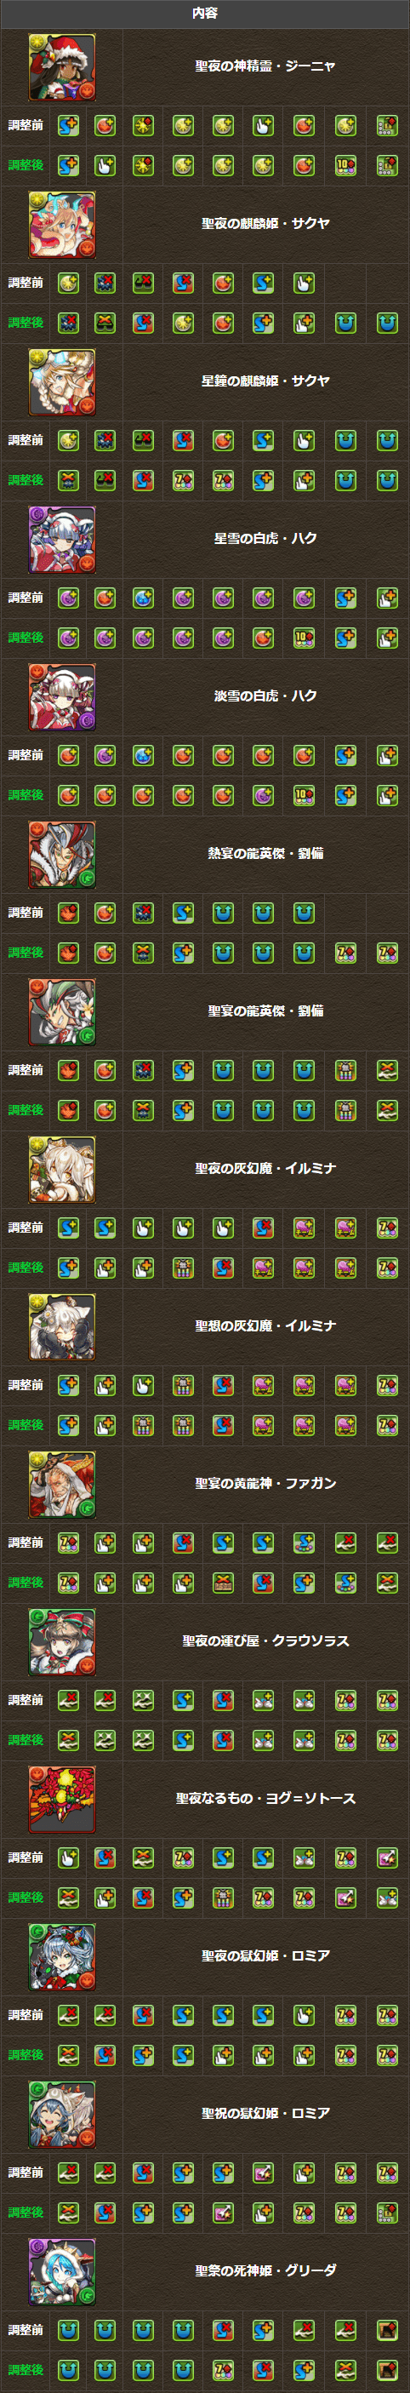Click the last icon in ジーニャ's 調整前 row

pyautogui.click(x=387, y=125)
